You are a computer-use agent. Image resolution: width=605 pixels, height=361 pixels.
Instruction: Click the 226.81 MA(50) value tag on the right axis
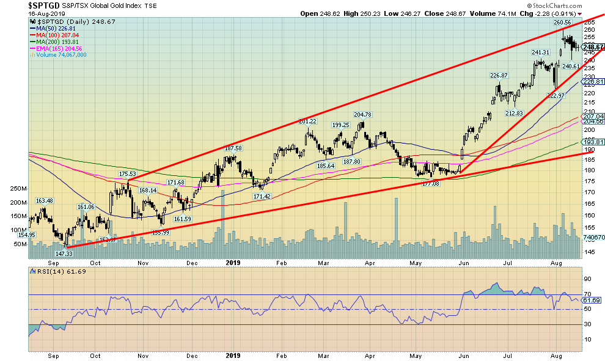[x=593, y=81]
